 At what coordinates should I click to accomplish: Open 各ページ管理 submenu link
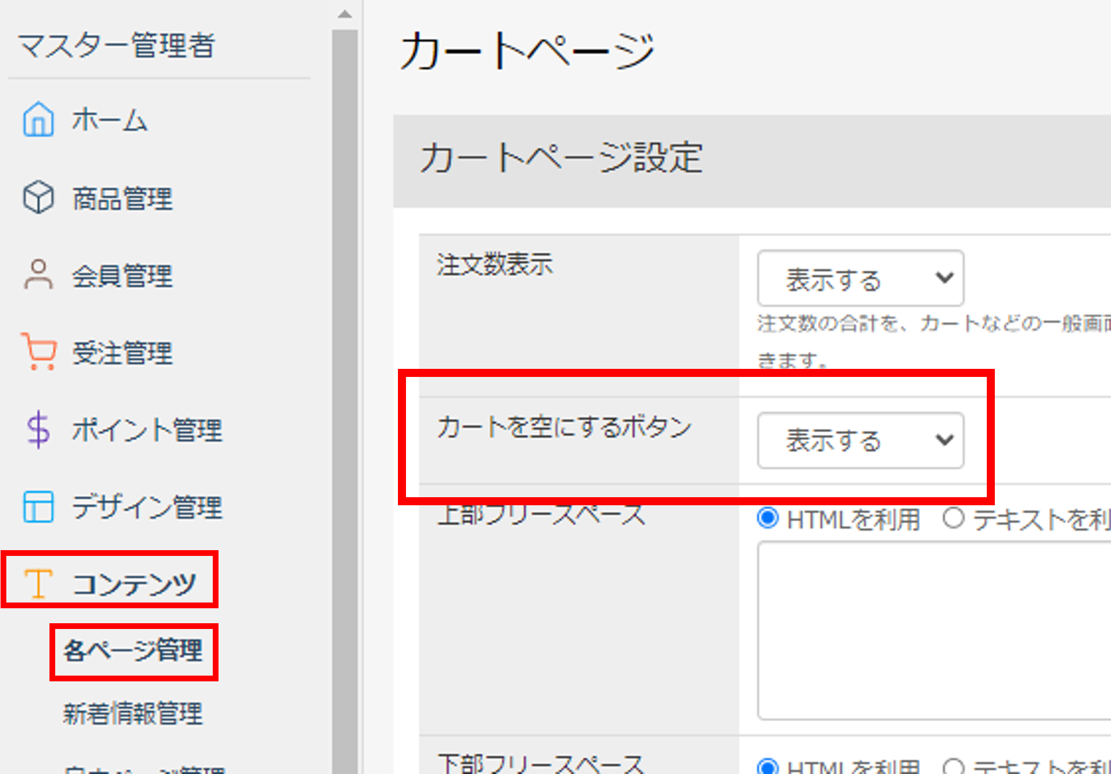click(x=133, y=651)
